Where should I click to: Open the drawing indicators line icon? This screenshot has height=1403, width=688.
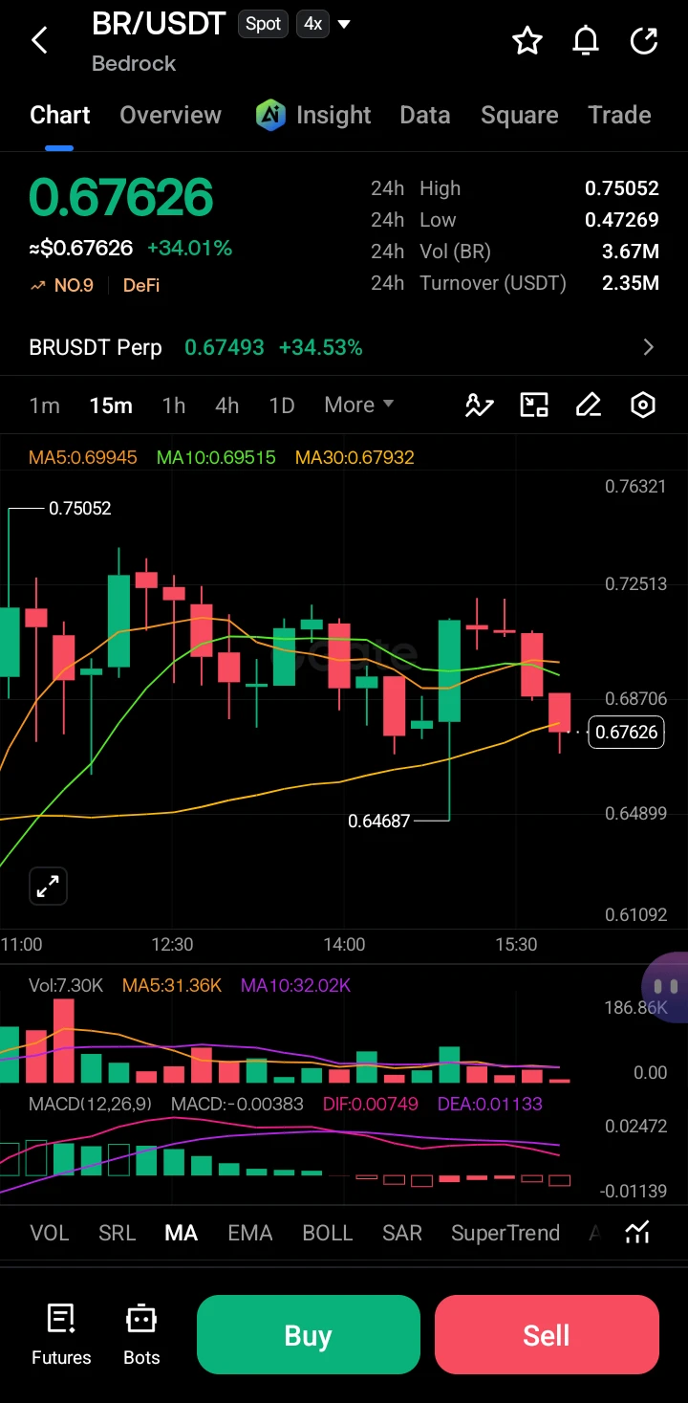[x=479, y=406]
